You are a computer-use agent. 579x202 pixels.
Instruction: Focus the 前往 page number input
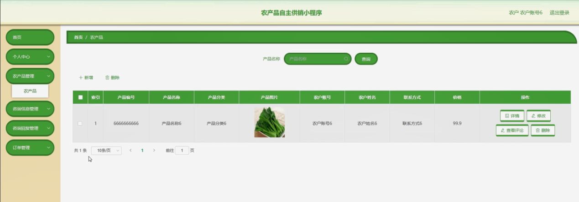pos(182,150)
